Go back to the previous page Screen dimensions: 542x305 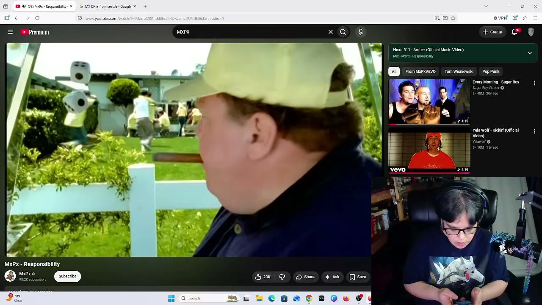[x=17, y=18]
